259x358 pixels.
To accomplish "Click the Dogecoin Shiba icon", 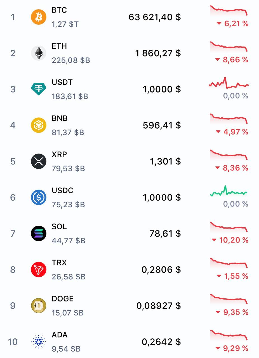I will tap(39, 306).
